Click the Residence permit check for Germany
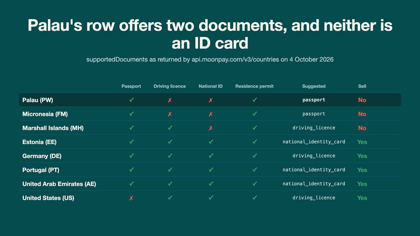Viewport: 420px width, 236px height. 255,156
